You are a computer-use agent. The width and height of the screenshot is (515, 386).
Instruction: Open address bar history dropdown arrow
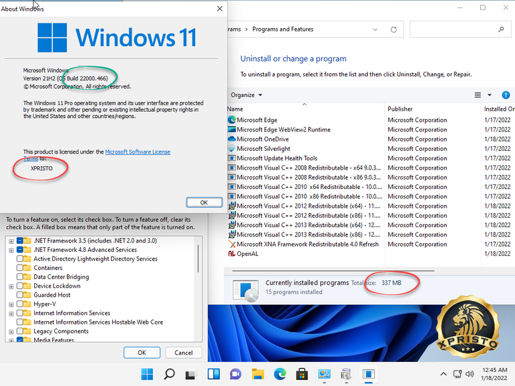pos(375,29)
